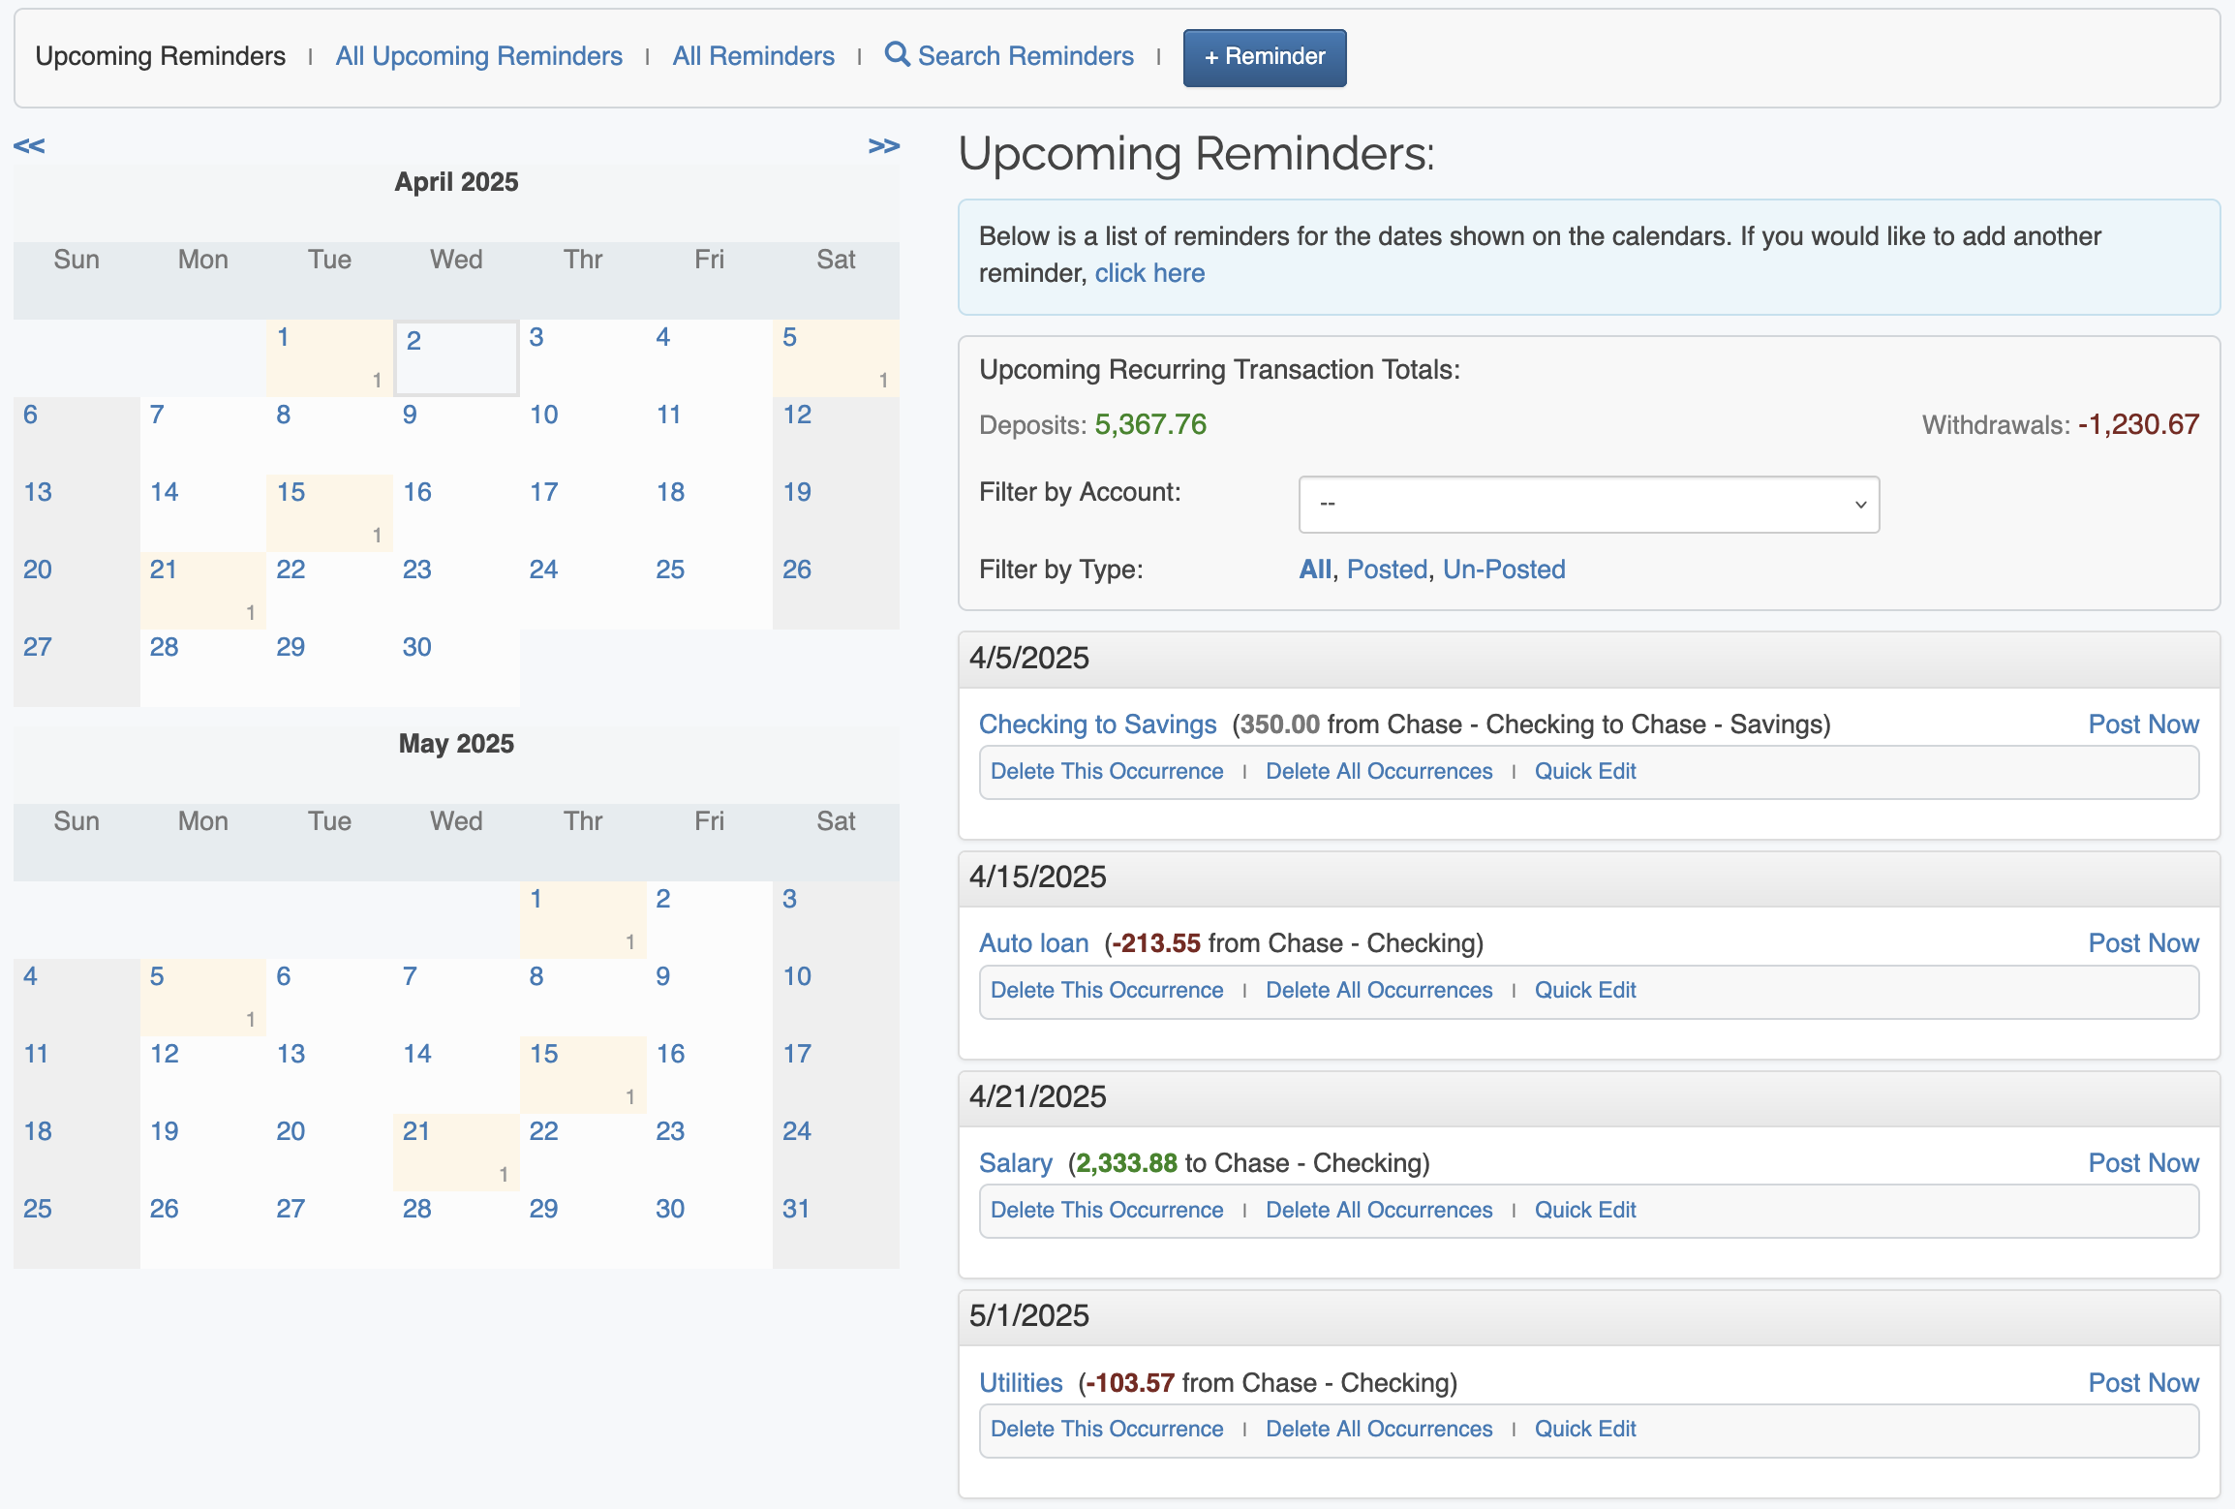Viewport: 2235px width, 1509px height.
Task: Click the 'click here' add reminder link
Action: click(x=1149, y=273)
